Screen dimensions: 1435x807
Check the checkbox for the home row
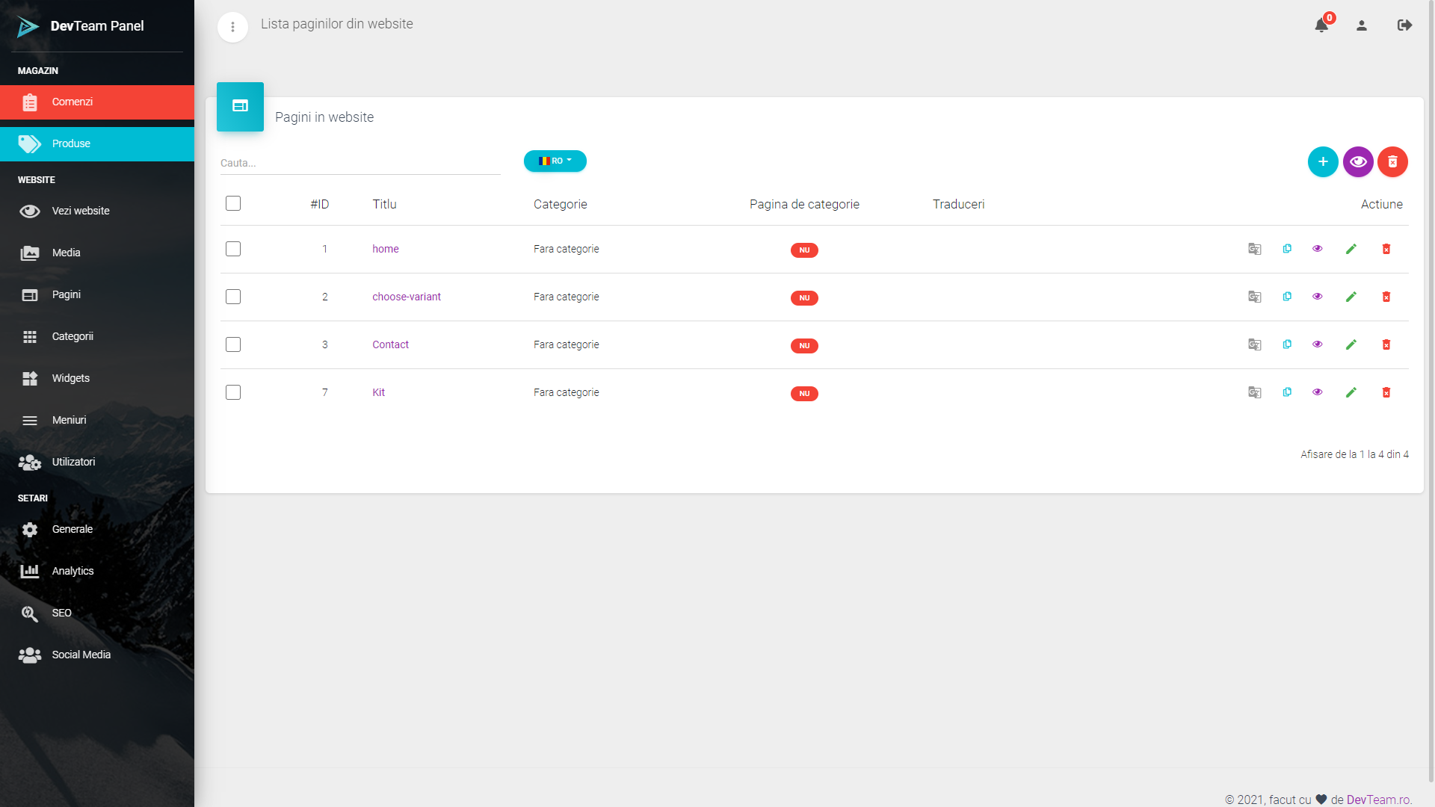tap(233, 249)
